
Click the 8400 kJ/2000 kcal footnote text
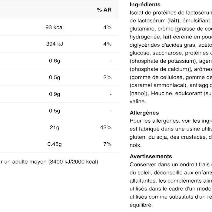(x=48, y=162)
